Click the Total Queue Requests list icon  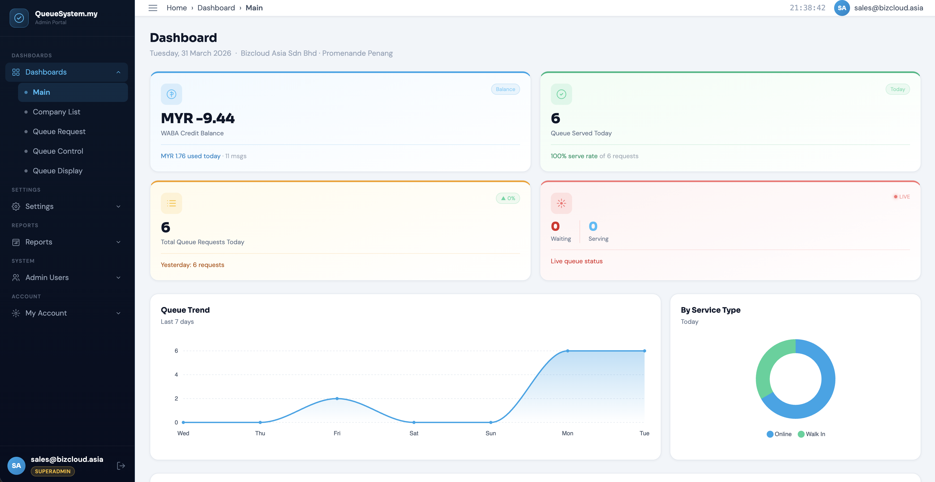171,203
